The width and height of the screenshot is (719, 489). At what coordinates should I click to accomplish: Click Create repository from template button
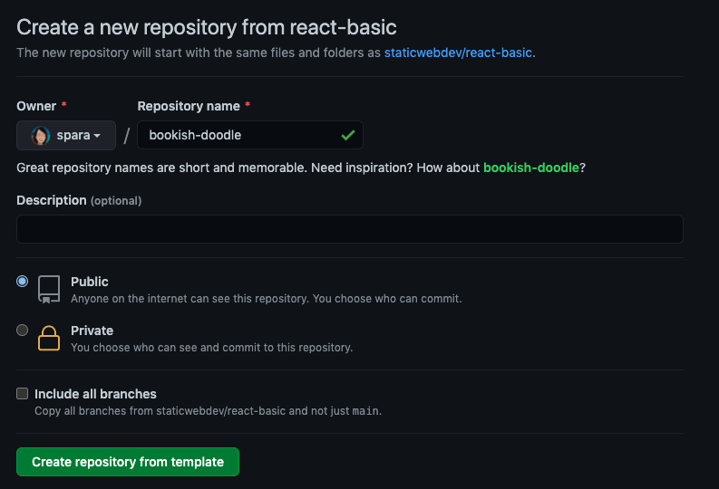(x=128, y=462)
